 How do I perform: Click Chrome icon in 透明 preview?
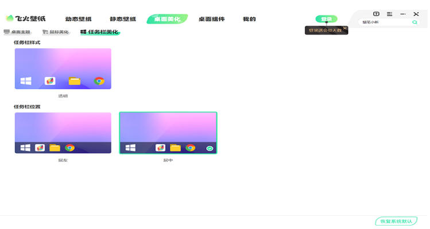coord(99,81)
